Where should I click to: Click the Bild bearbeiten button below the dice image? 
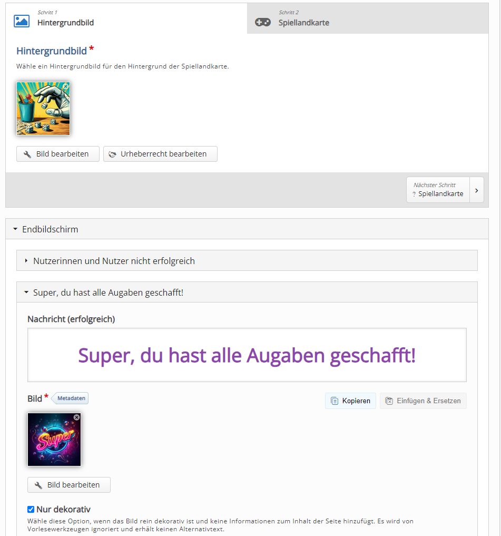point(58,154)
